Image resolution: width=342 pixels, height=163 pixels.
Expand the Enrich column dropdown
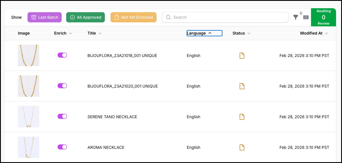[x=70, y=33]
